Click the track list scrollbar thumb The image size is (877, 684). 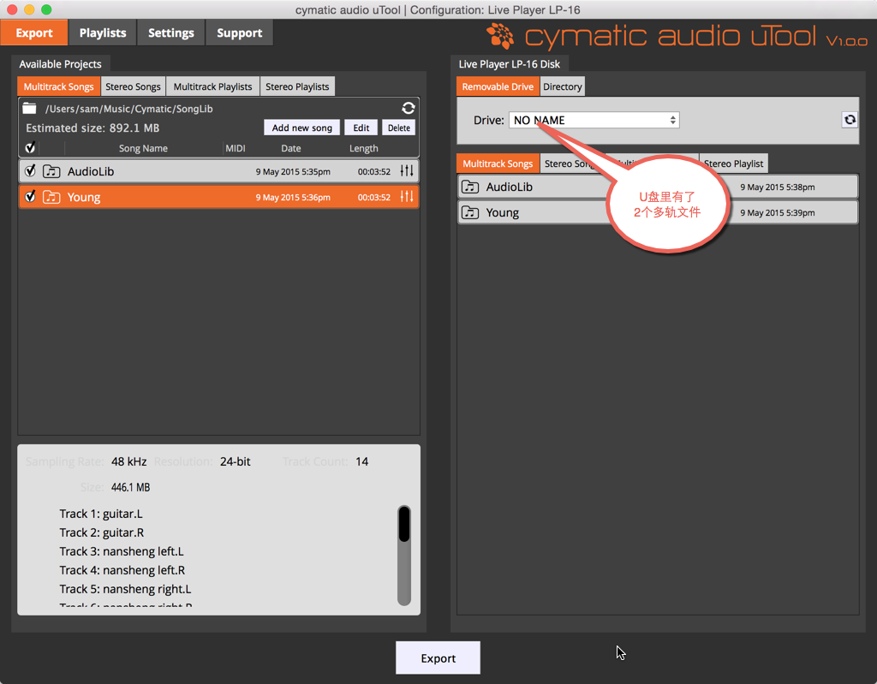(404, 524)
